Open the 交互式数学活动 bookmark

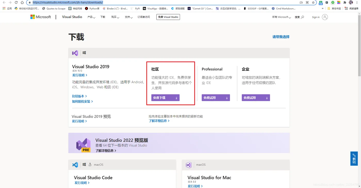pyautogui.click(x=228, y=8)
